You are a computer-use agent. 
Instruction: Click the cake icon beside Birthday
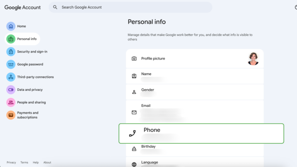134,148
